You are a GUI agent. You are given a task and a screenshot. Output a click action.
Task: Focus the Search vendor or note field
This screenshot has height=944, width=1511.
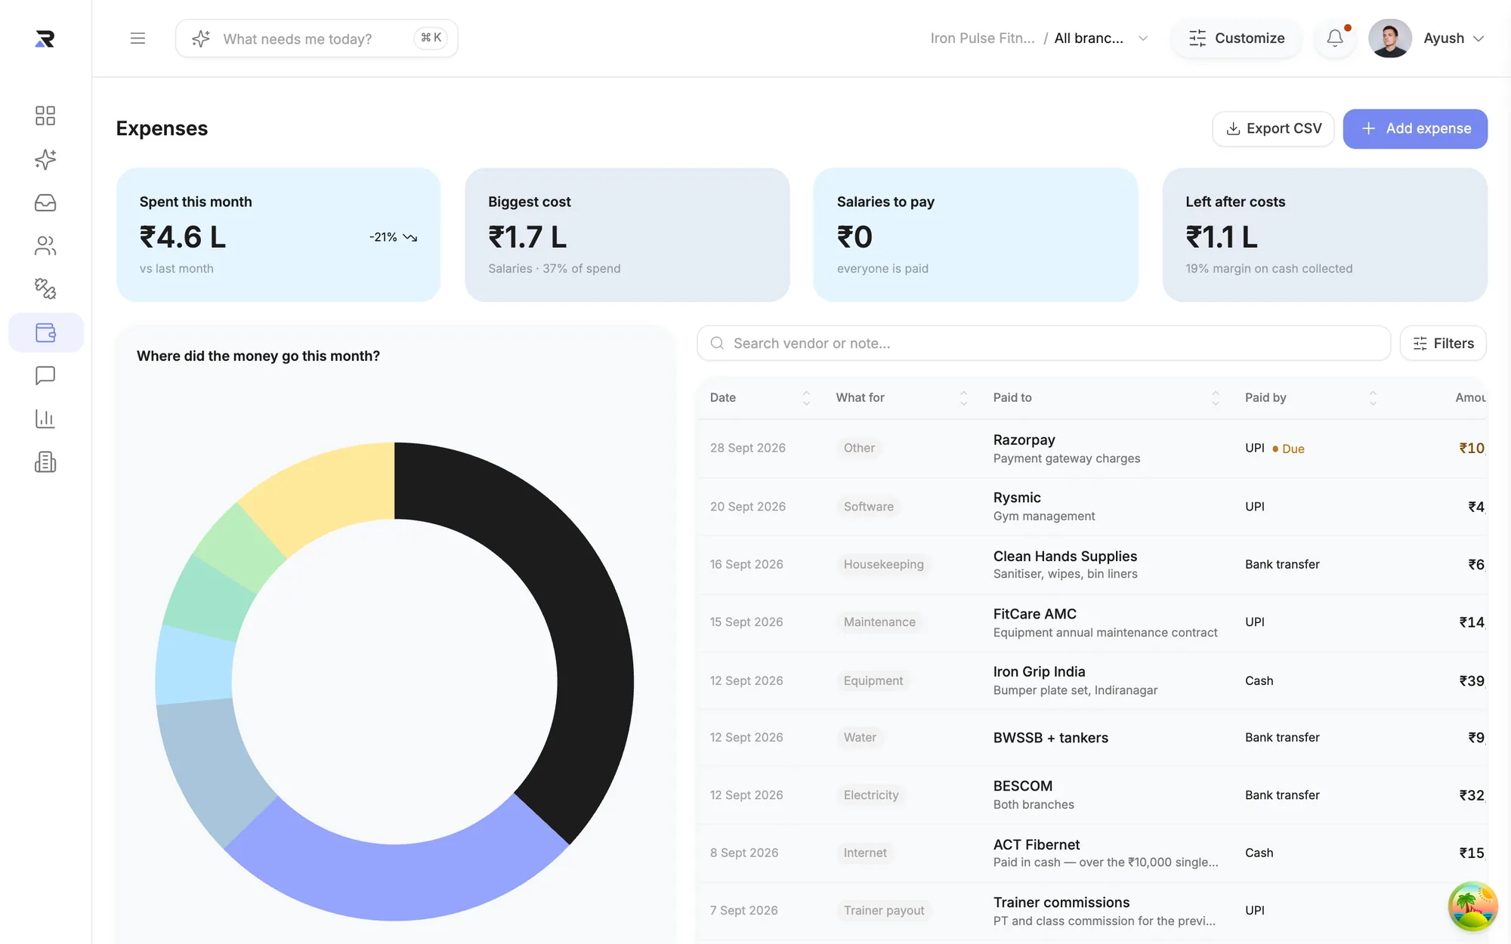(x=1043, y=344)
